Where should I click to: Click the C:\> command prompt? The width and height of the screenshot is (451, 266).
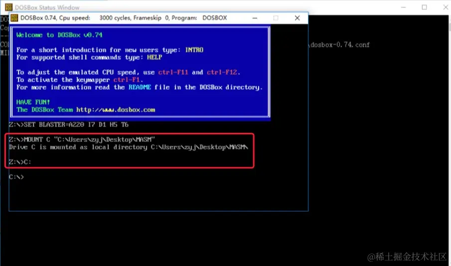pyautogui.click(x=16, y=177)
